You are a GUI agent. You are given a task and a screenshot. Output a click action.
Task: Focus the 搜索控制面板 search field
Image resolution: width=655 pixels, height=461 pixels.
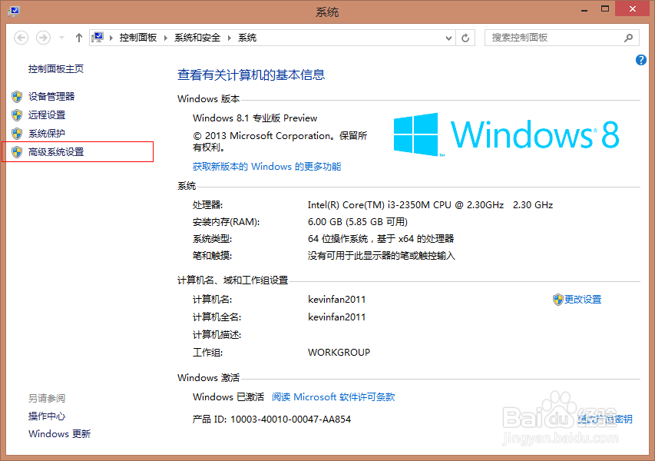[x=562, y=38]
